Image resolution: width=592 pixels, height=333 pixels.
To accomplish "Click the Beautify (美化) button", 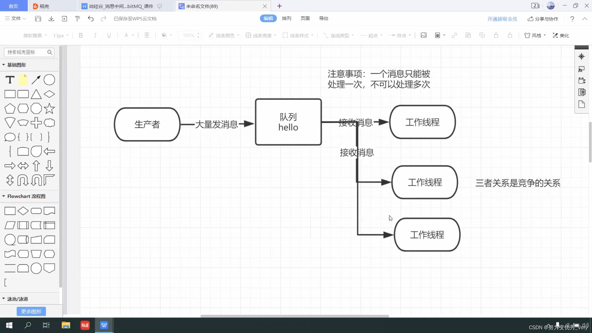I will coord(561,35).
